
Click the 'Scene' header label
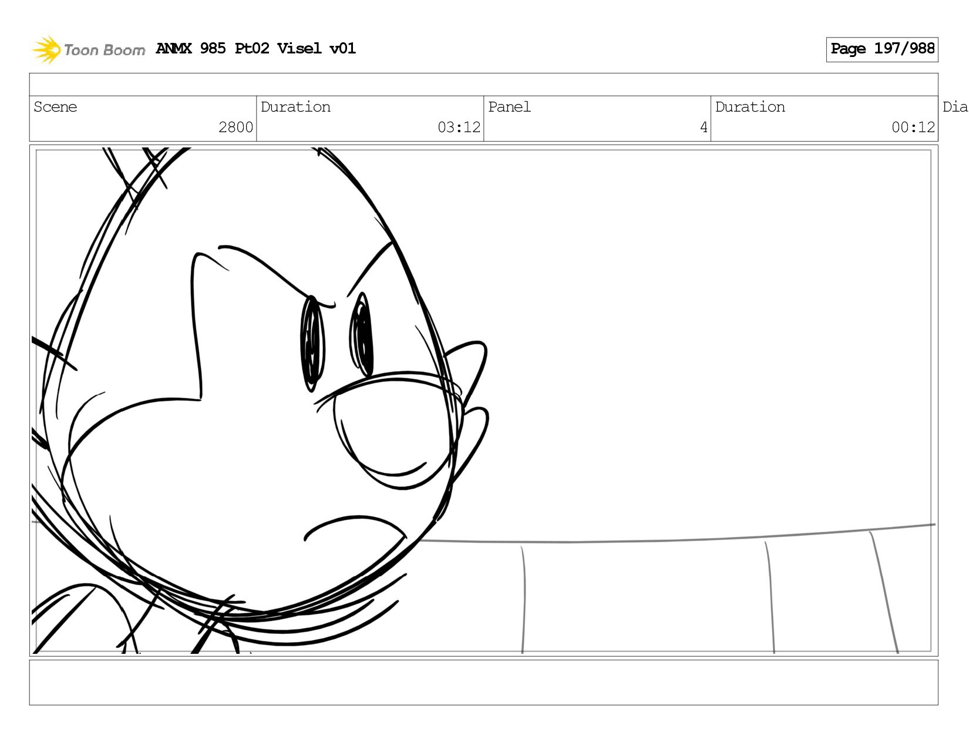tap(55, 107)
